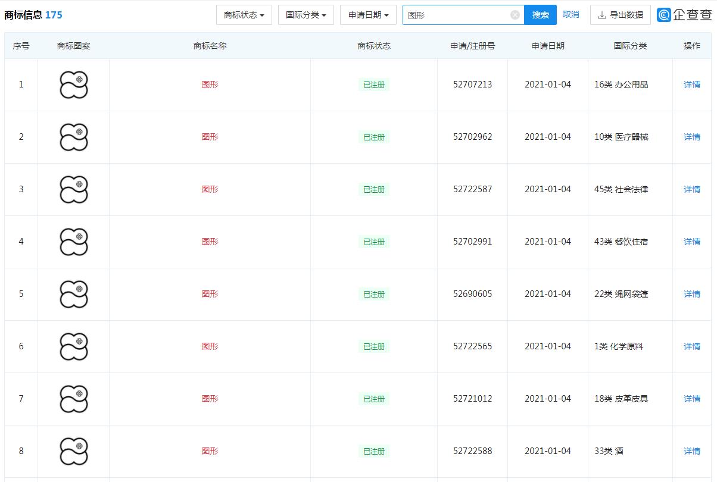Open the 商标状态 filter dropdown

(x=244, y=15)
